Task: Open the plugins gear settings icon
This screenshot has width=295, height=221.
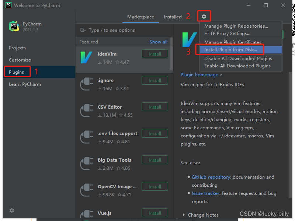Action: pos(204,17)
